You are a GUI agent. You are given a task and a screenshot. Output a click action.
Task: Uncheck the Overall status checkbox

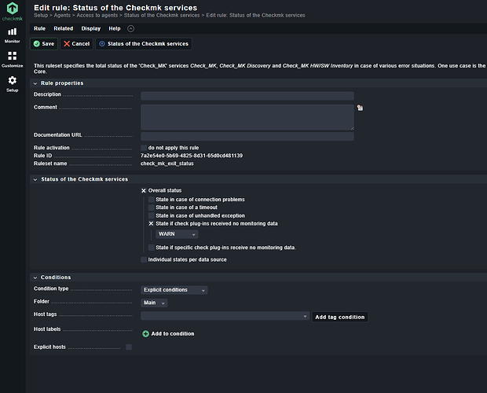click(144, 191)
